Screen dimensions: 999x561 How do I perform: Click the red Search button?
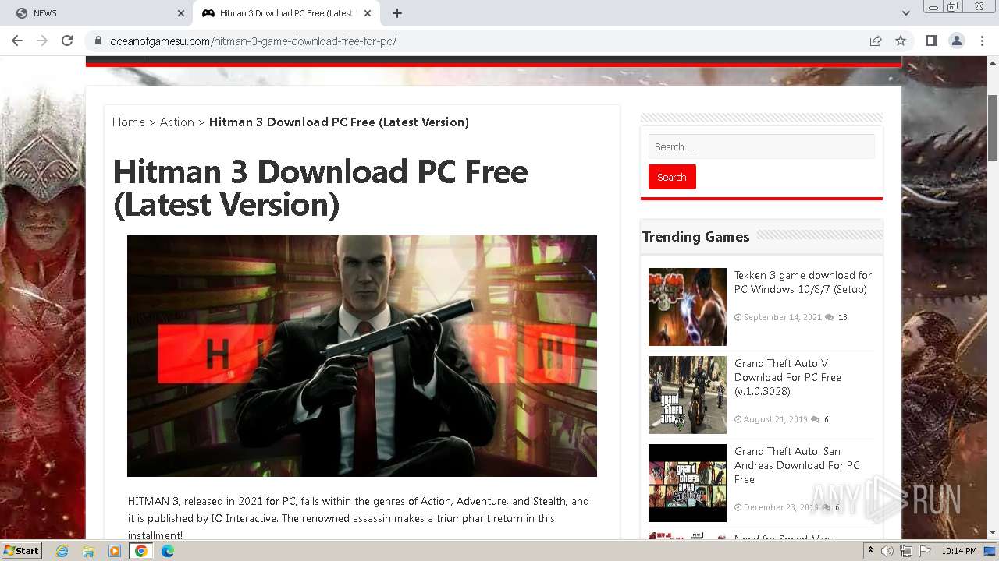[x=672, y=177]
